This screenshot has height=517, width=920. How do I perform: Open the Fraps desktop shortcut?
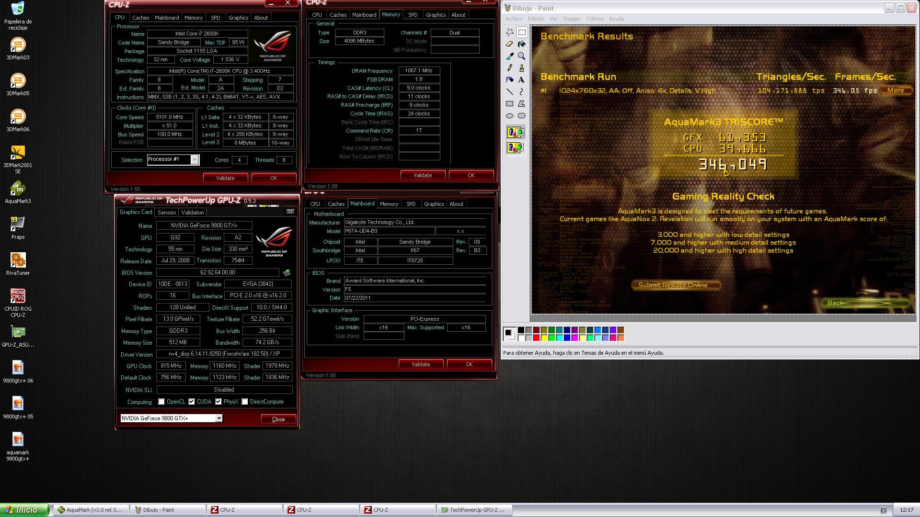point(18,228)
